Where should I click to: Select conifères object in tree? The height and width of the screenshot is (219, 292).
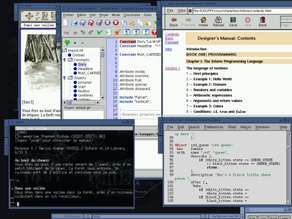tap(85, 95)
